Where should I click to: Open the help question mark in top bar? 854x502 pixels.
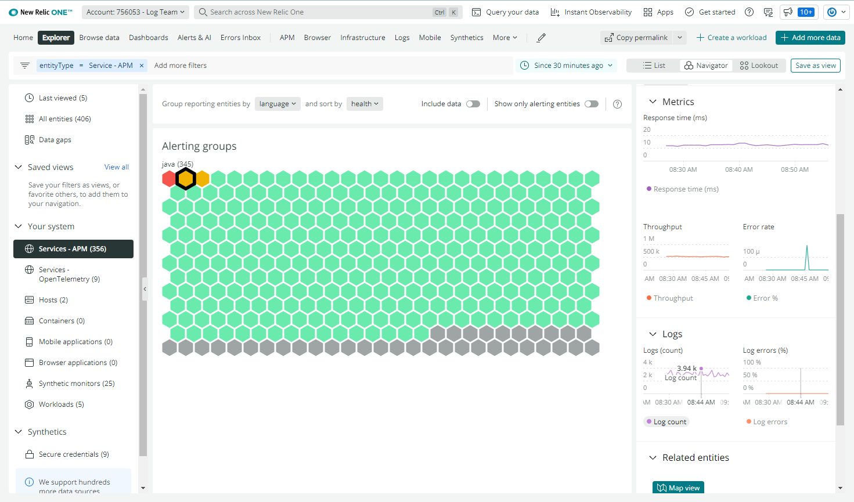[x=749, y=12]
